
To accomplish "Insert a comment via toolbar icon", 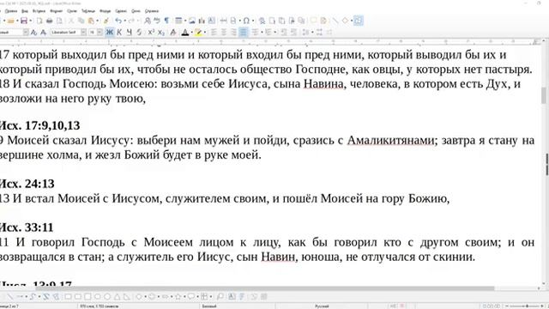I will [313, 21].
